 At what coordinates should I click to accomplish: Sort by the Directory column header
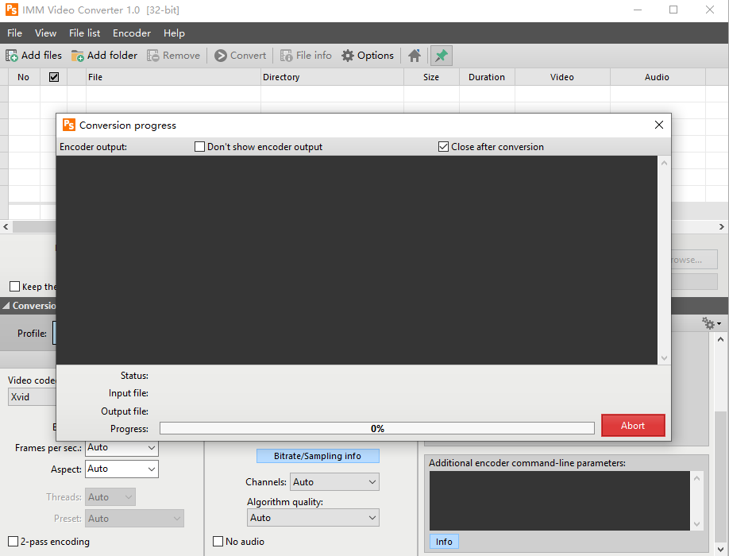pyautogui.click(x=332, y=77)
